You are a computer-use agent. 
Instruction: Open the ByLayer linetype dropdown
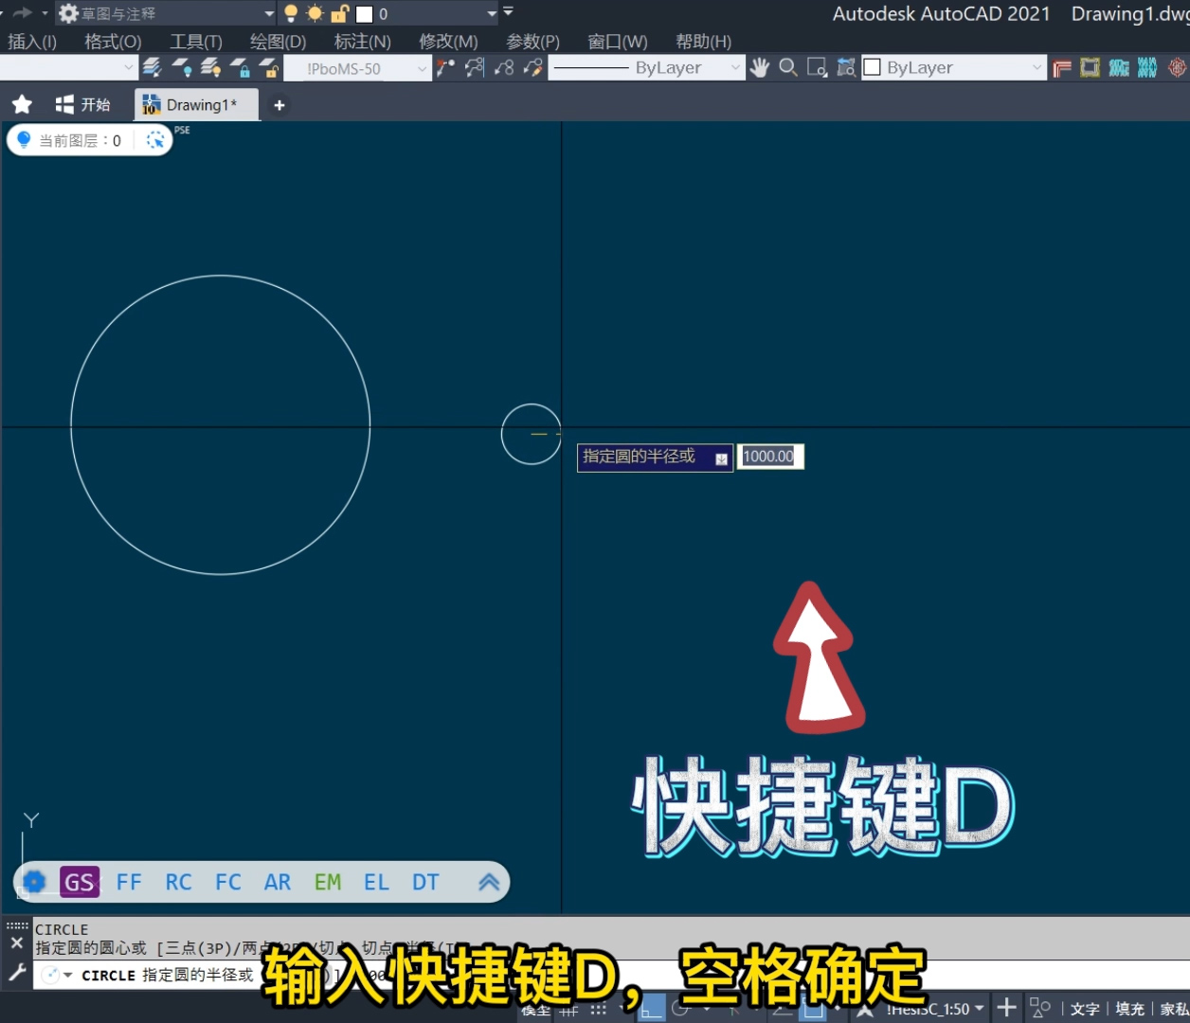tap(646, 67)
